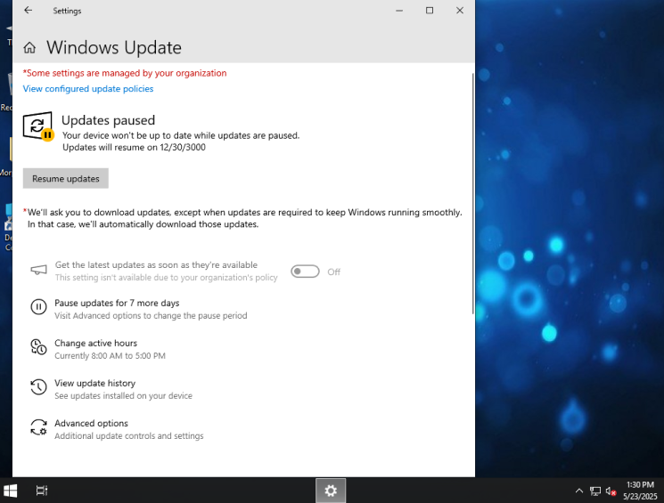Click the Updates paused status icon
Image resolution: width=664 pixels, height=503 pixels.
pyautogui.click(x=38, y=126)
